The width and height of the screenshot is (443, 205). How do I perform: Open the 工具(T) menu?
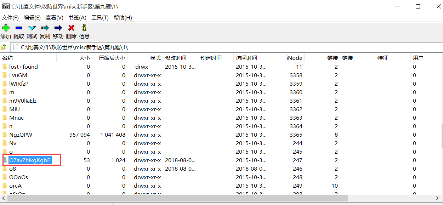100,17
